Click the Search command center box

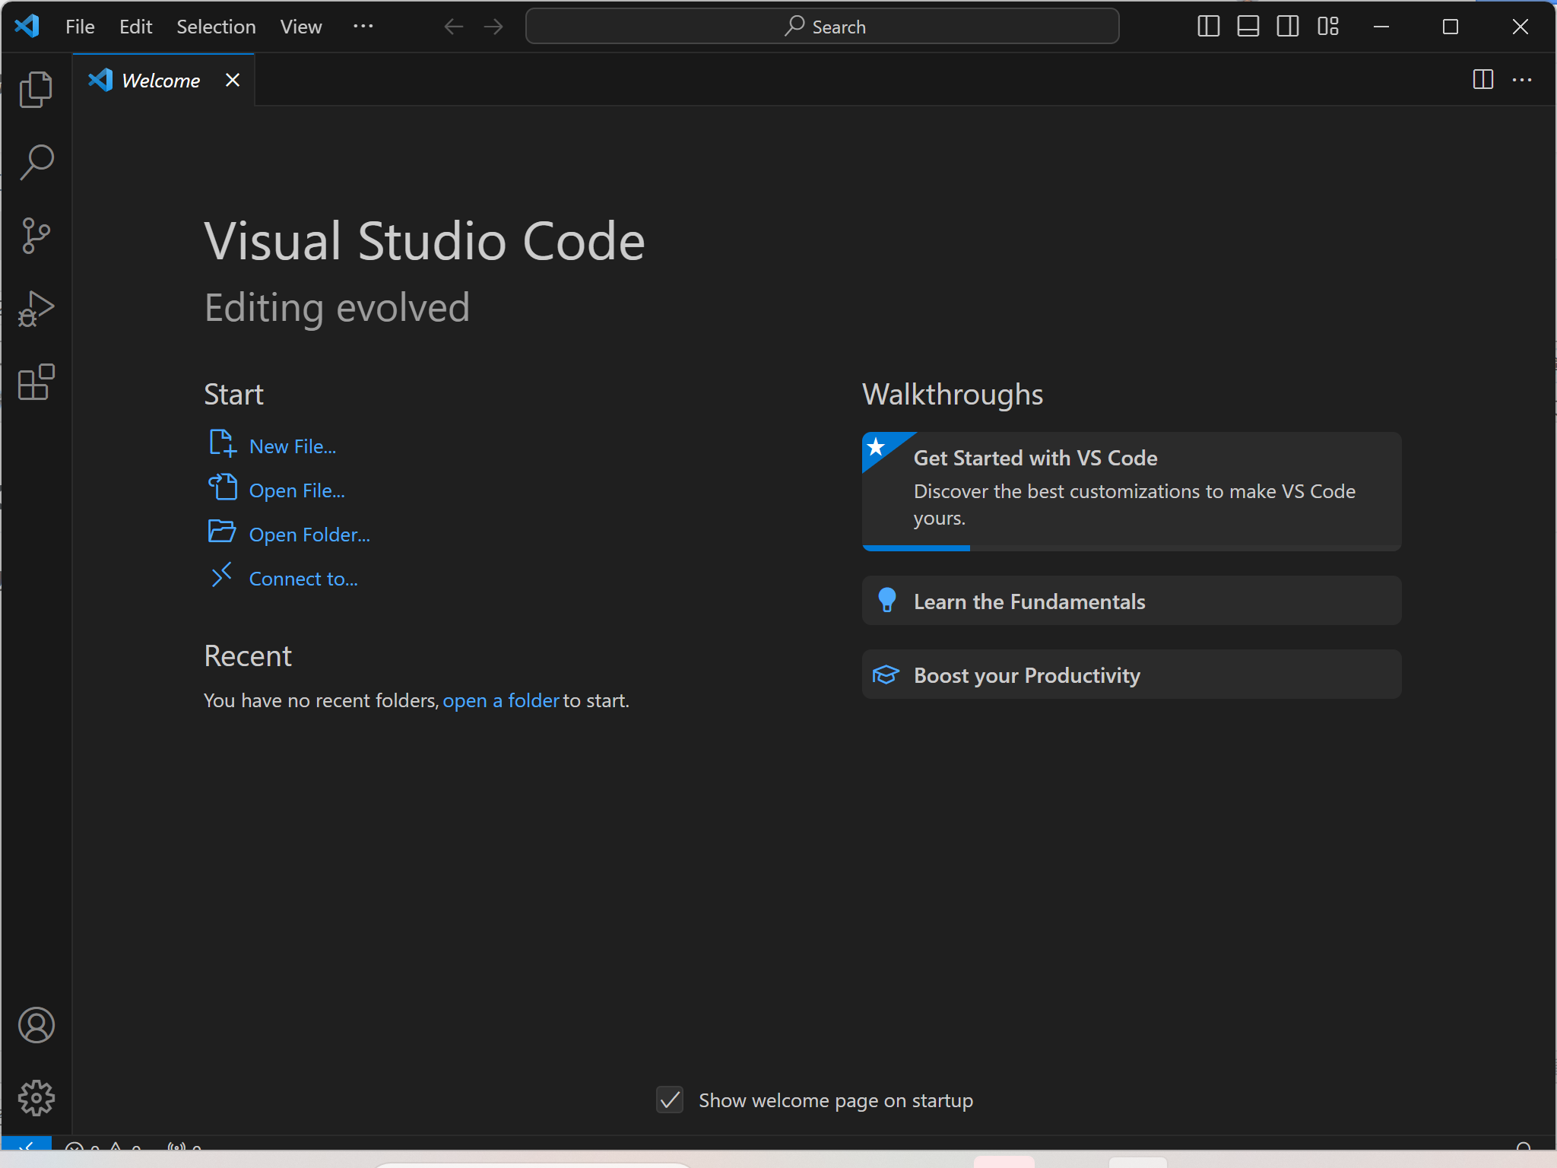[x=822, y=27]
